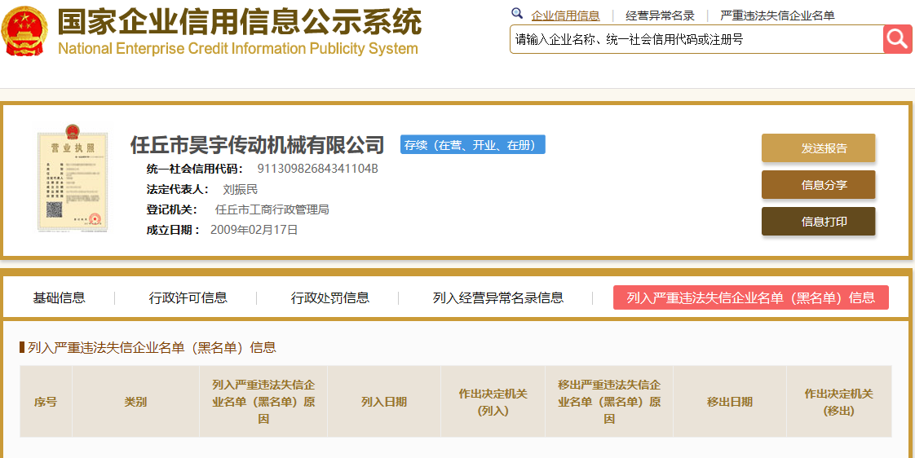915x458 pixels.
Task: Click the 列入严重违法失信企业名单（黑名单）原因 column header
Action: click(x=263, y=402)
